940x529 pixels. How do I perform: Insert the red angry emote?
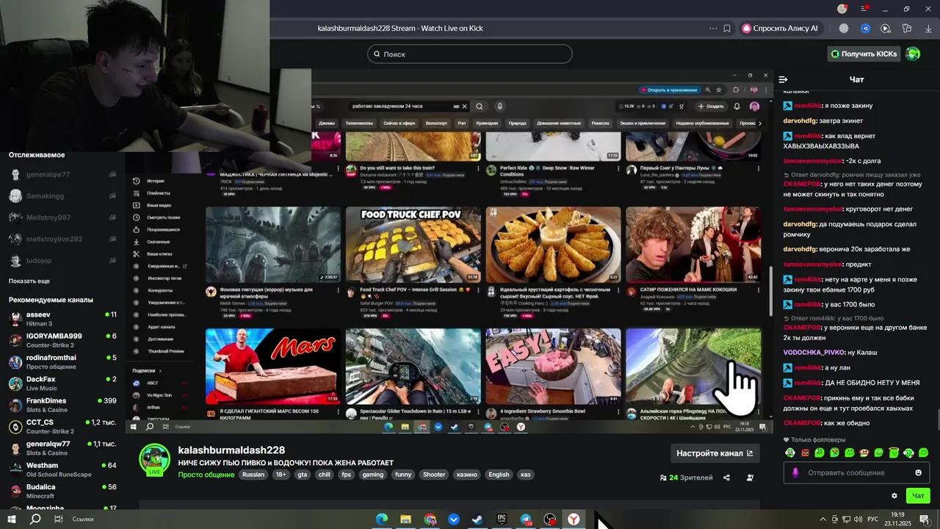(x=805, y=453)
